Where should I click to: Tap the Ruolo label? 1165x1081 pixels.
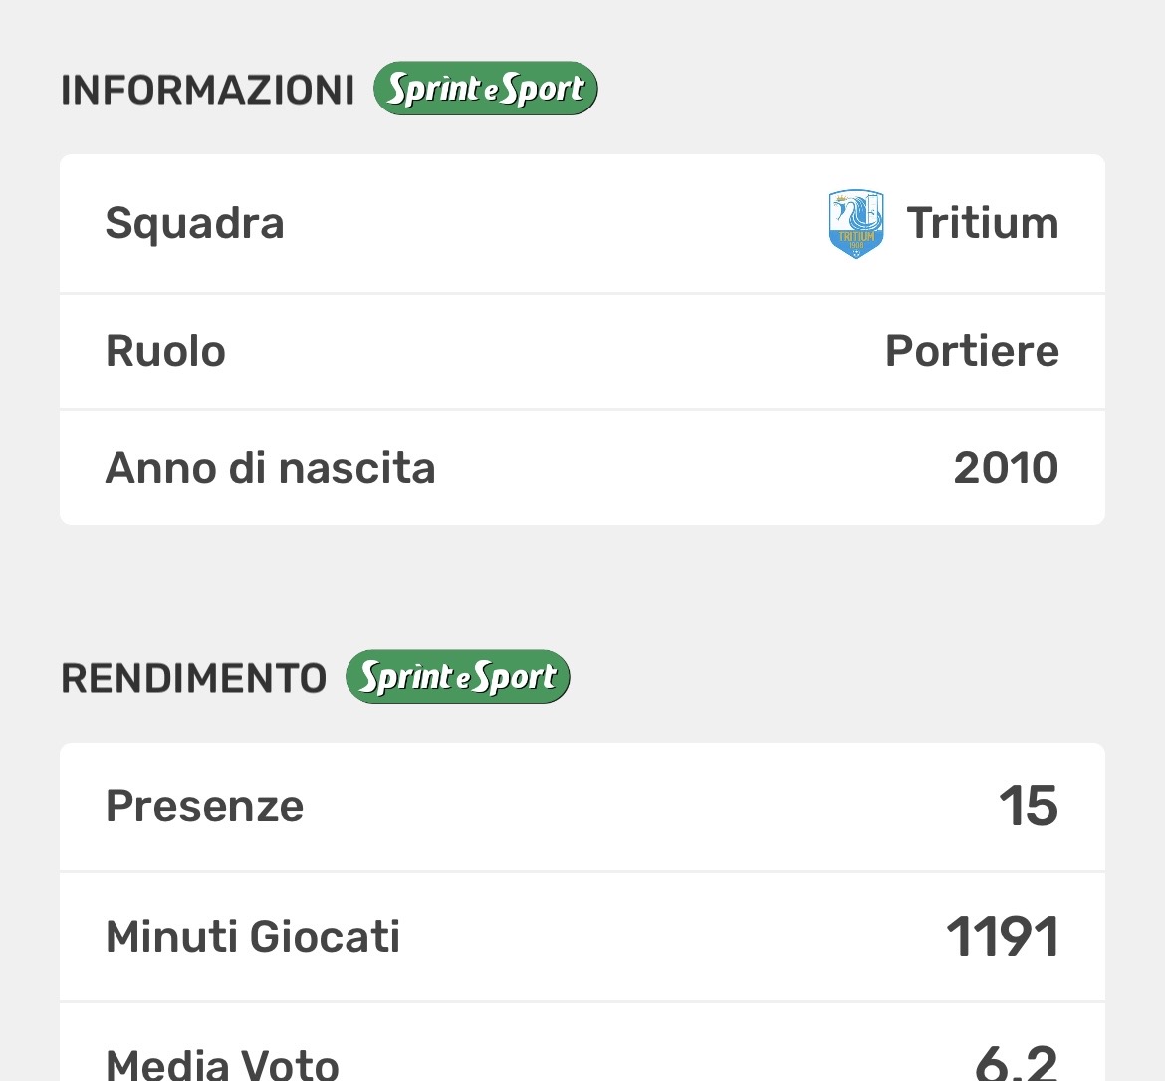(165, 351)
